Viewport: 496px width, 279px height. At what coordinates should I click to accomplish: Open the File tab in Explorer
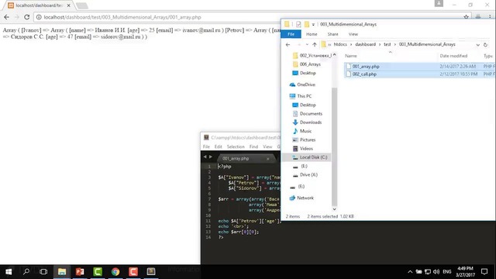[x=291, y=34]
